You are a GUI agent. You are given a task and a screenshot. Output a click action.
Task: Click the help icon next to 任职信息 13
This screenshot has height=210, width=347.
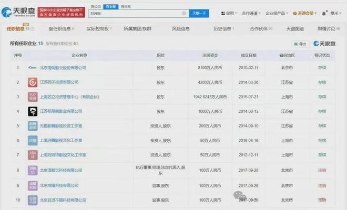pos(33,29)
